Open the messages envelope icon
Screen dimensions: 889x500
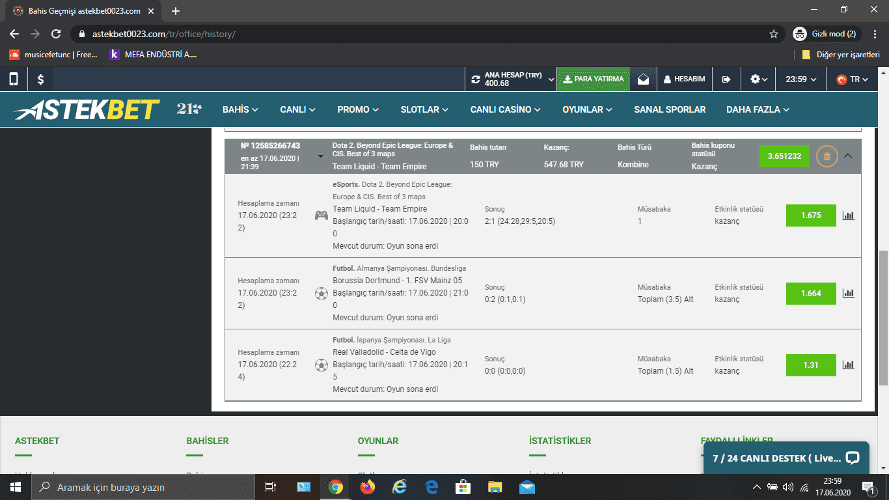point(643,79)
